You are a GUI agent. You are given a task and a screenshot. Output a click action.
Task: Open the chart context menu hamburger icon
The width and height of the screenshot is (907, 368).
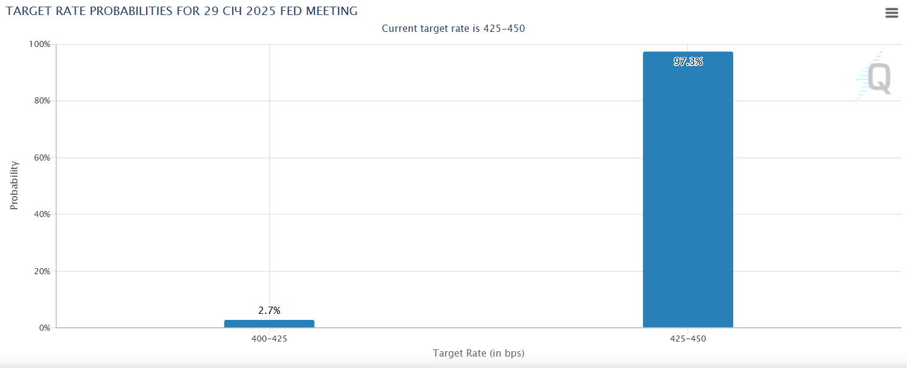point(891,13)
